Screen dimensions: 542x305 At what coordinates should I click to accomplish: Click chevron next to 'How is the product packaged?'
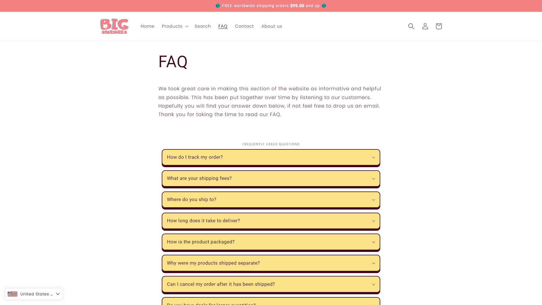coord(373,242)
